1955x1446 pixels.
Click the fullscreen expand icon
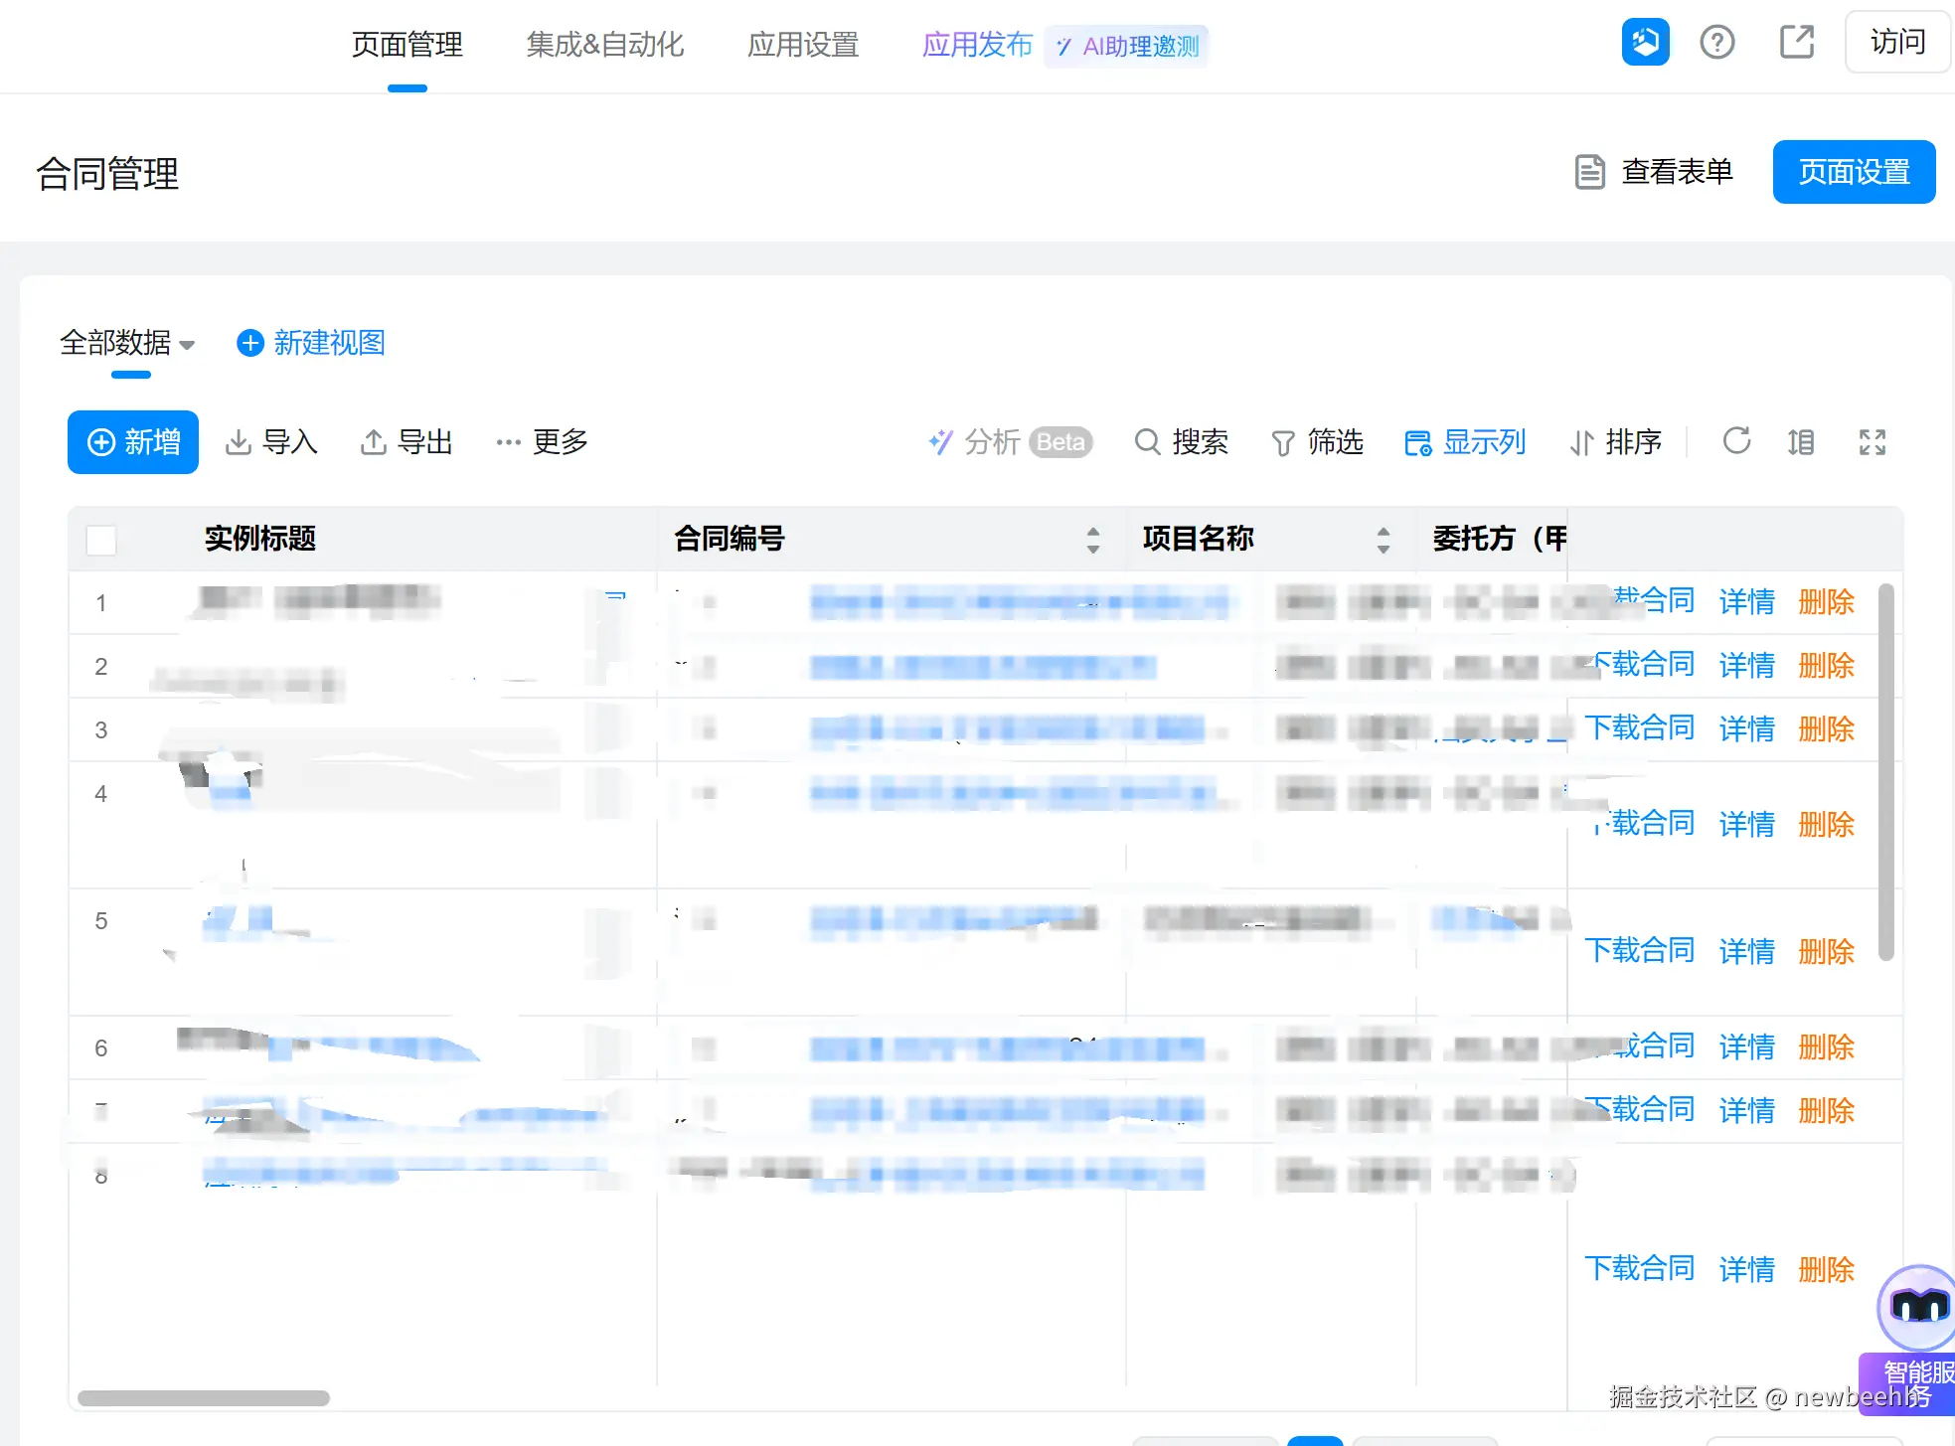(1873, 441)
